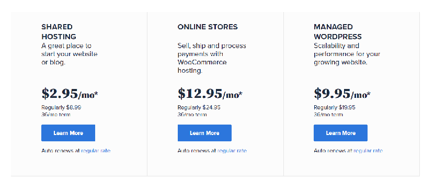This screenshot has width=435, height=190.
Task: Visit regular rate link under Managed WordPress
Action: pyautogui.click(x=368, y=151)
